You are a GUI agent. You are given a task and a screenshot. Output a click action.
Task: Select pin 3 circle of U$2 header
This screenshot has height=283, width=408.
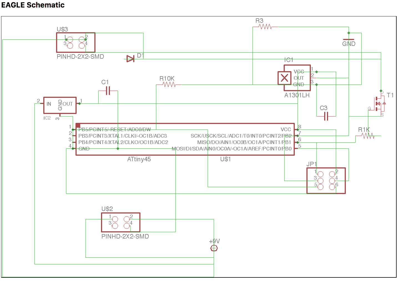(x=115, y=226)
